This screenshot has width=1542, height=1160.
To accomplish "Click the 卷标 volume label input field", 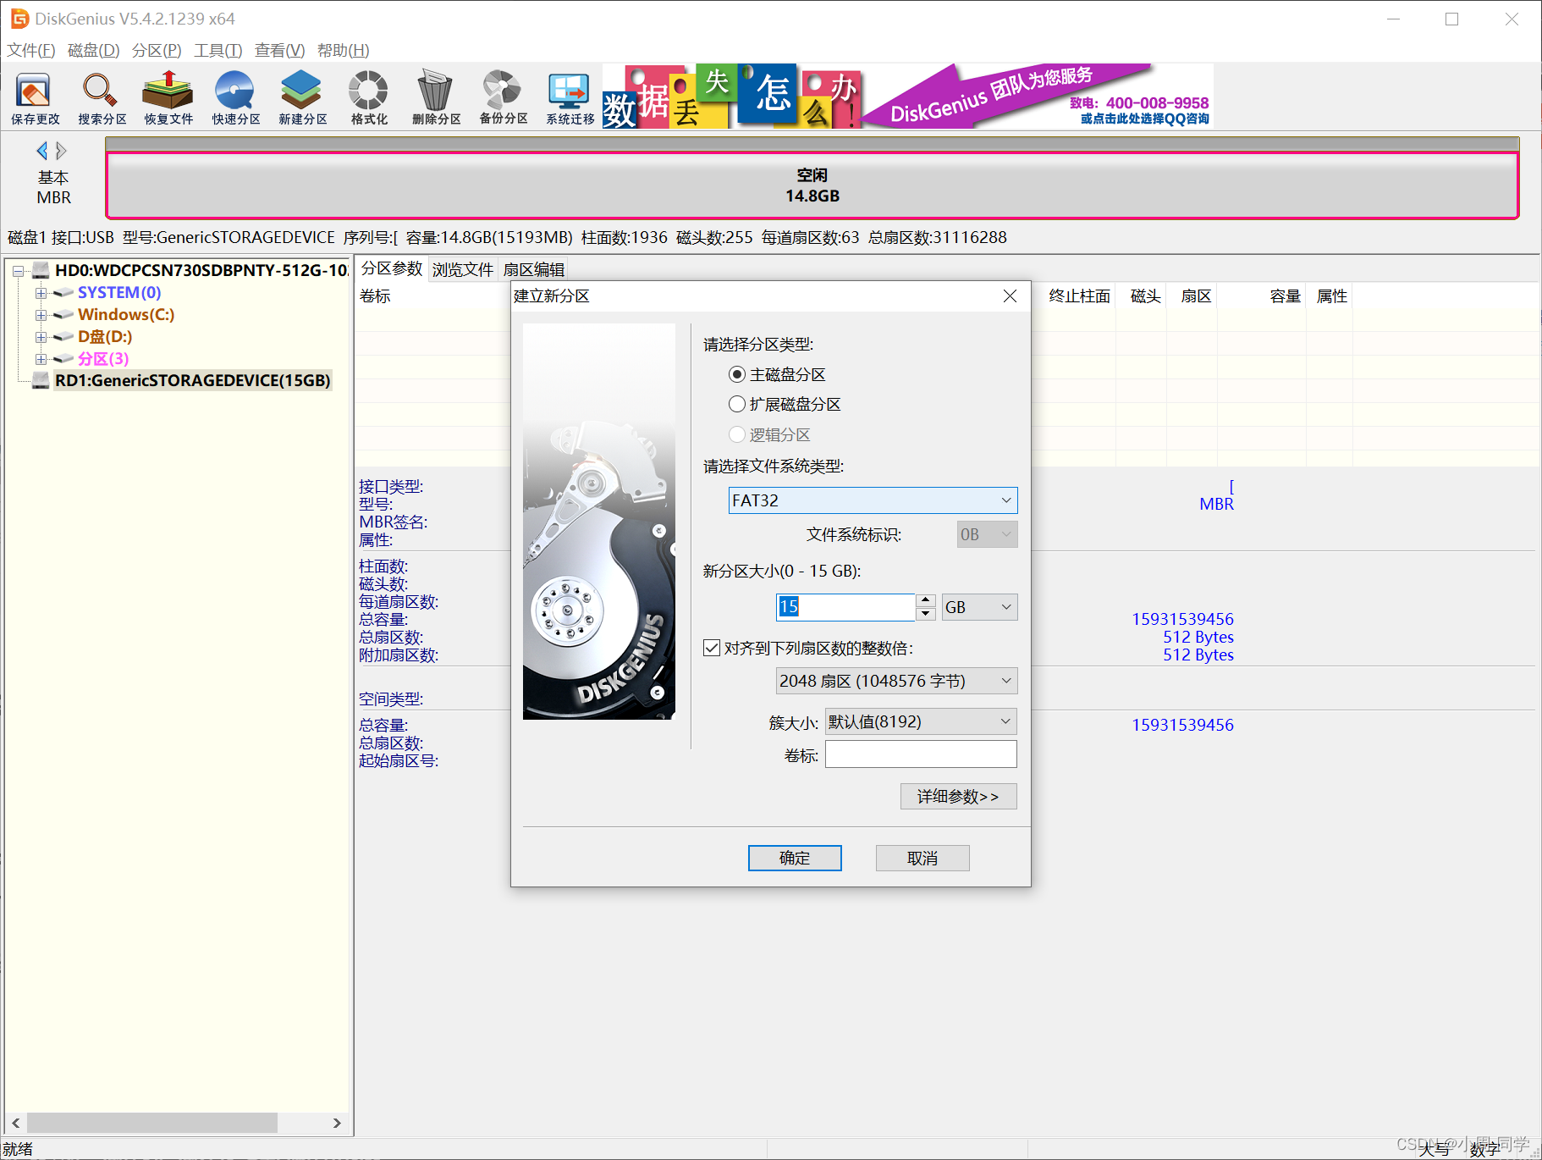I will tap(921, 754).
